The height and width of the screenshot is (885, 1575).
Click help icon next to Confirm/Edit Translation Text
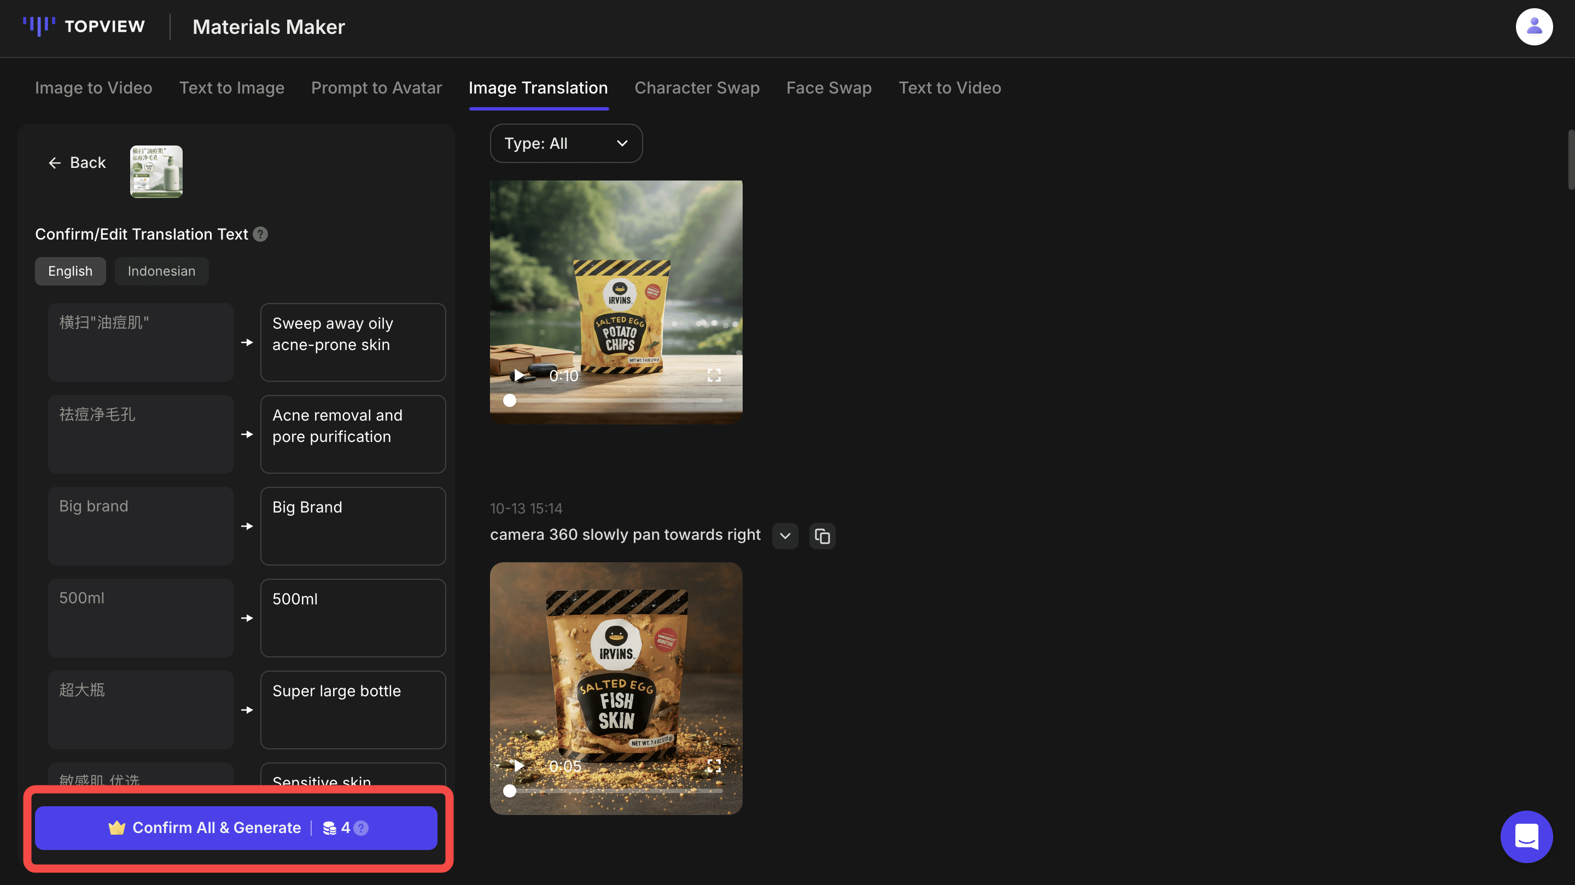(260, 234)
